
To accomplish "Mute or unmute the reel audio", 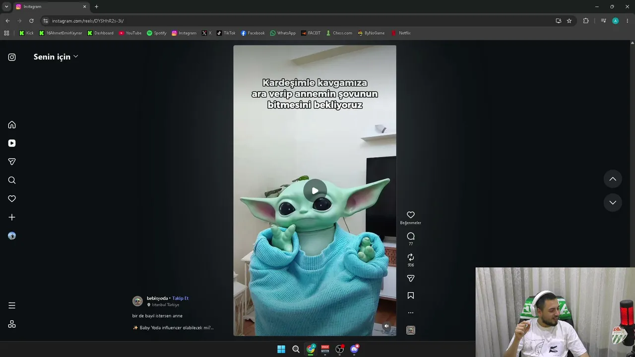I will coord(386,326).
